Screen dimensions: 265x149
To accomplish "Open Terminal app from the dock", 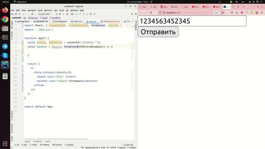I will tap(5, 37).
